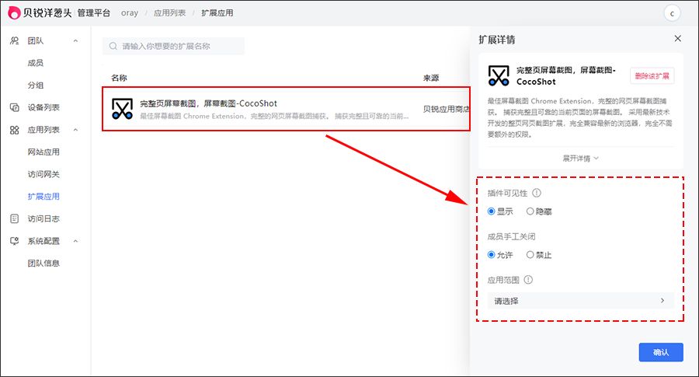Open the 请选择 application scope selector

580,301
